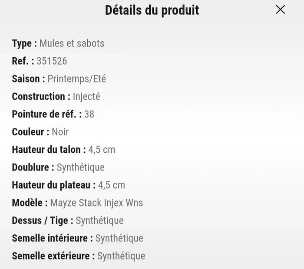Click the "Injecté" construction value
Image resolution: width=304 pixels, height=269 pixels.
tap(86, 96)
